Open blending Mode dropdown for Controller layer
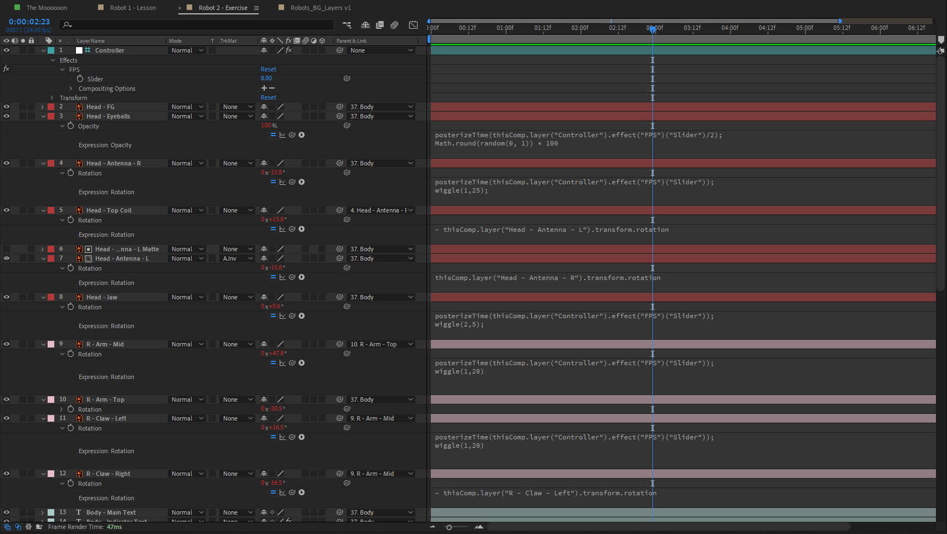This screenshot has width=947, height=534. tap(187, 50)
